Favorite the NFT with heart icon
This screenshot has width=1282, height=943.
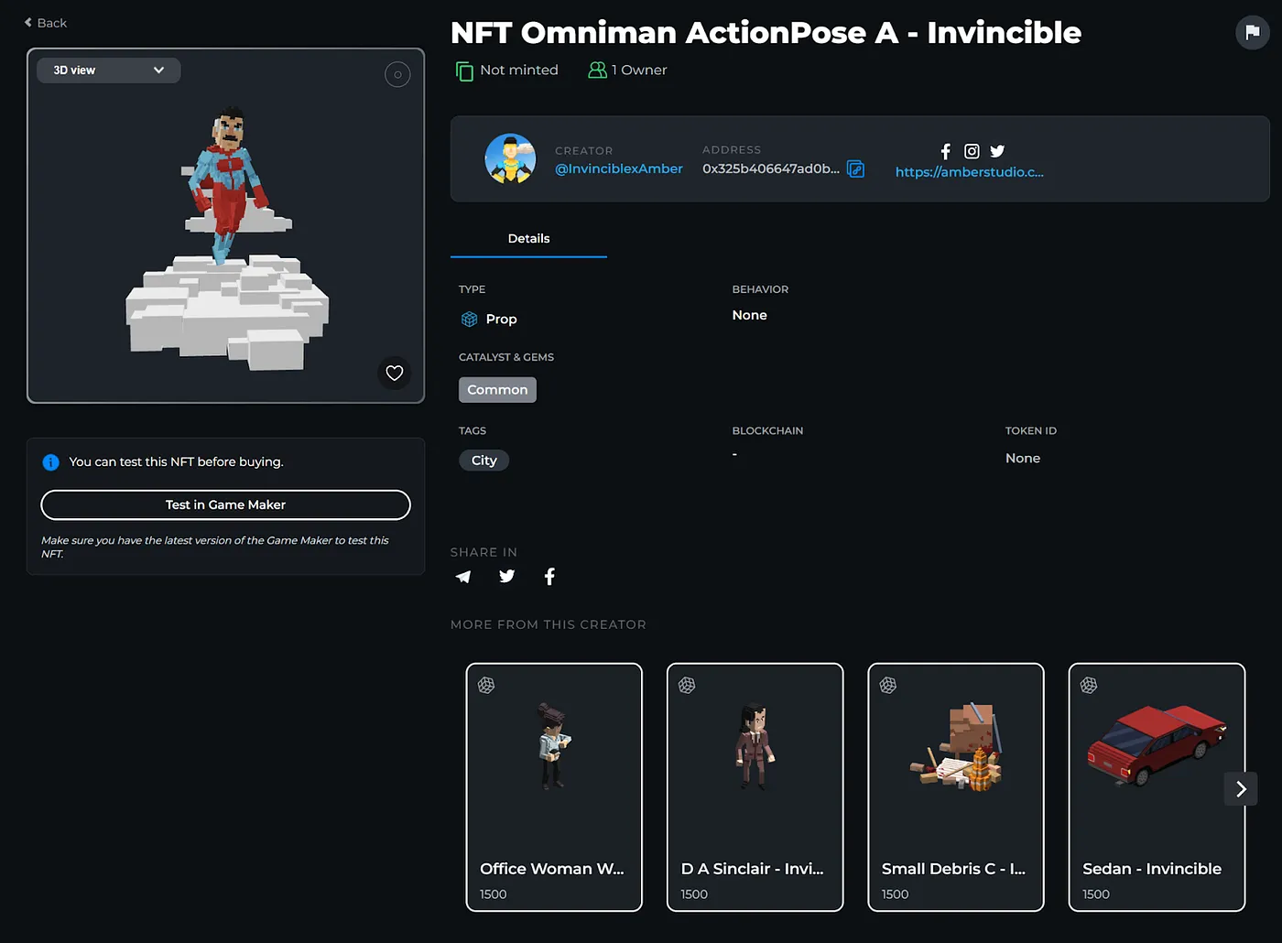coord(395,373)
